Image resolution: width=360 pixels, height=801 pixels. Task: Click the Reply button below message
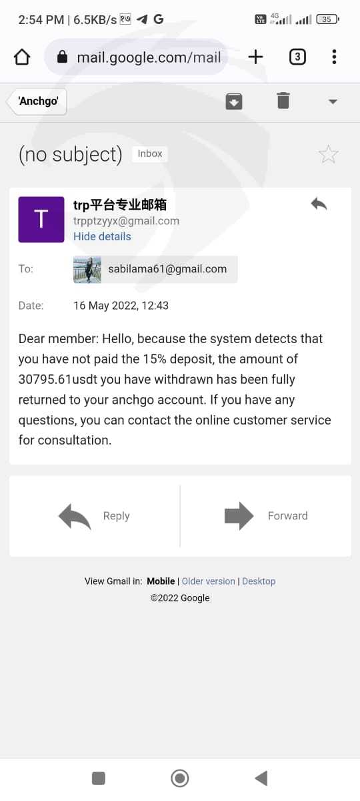95,516
